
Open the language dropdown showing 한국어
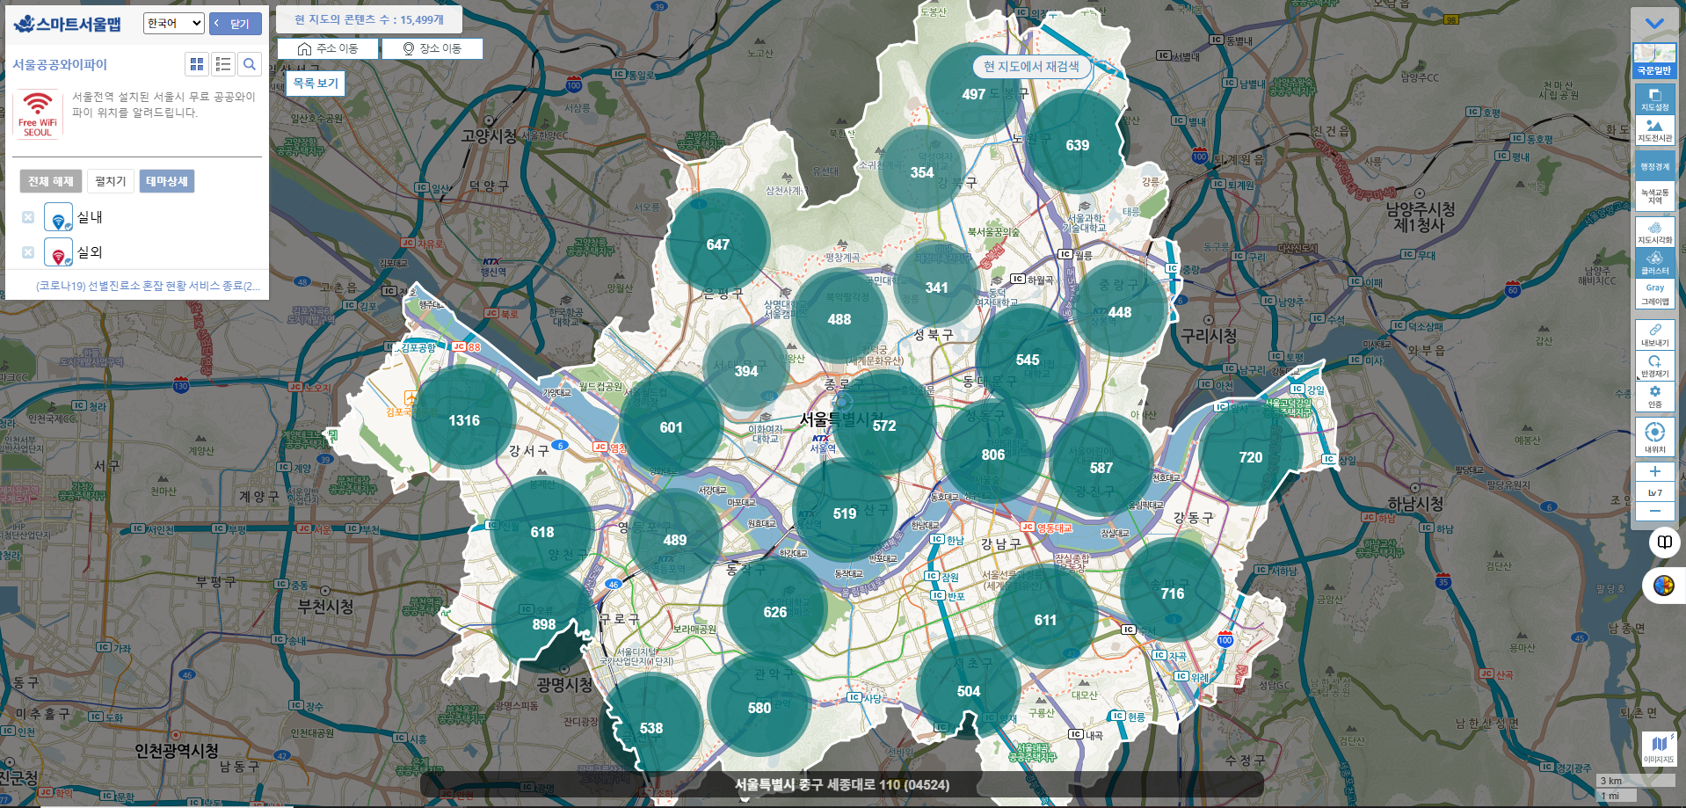tap(174, 23)
